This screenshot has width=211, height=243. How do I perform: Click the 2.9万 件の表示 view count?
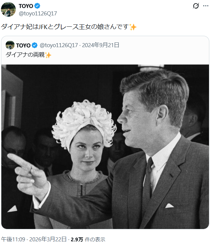(x=88, y=239)
